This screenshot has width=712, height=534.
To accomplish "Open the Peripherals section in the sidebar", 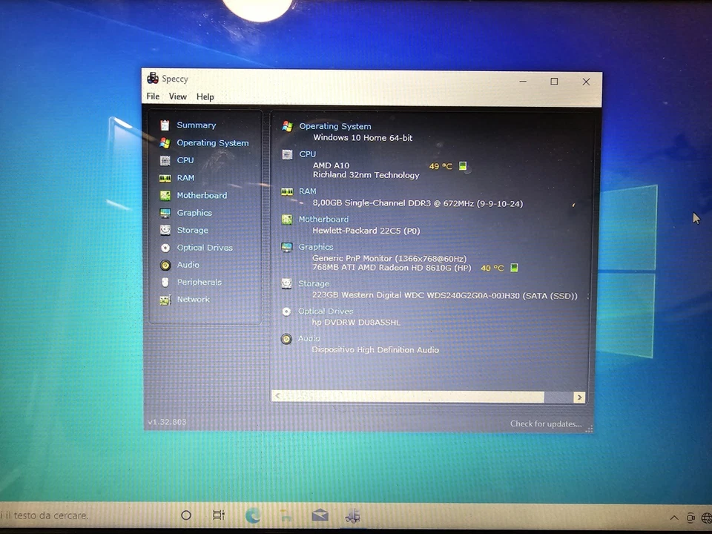I will pyautogui.click(x=199, y=282).
